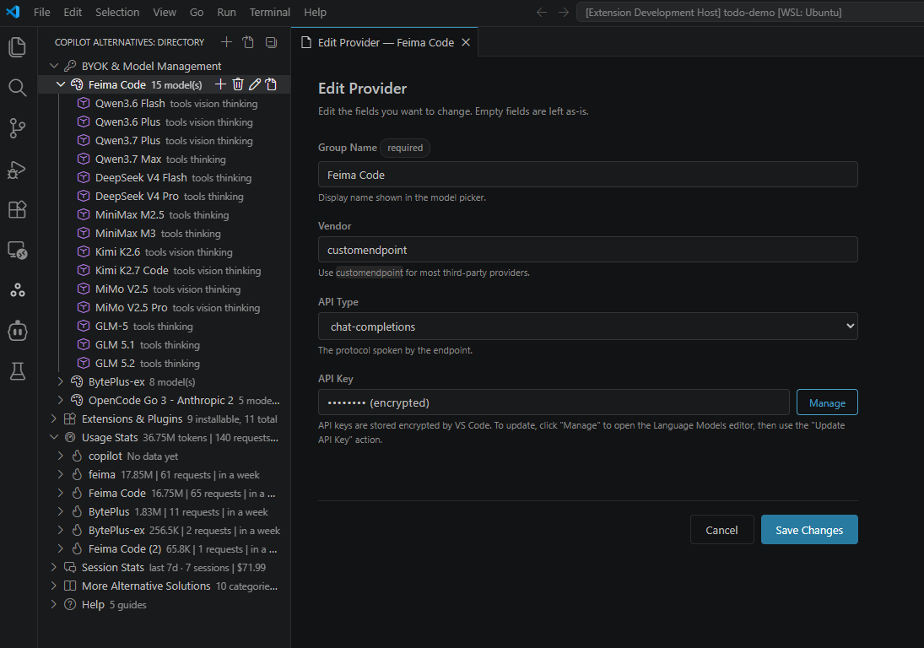The image size is (924, 648).
Task: Click the key icon beside BYOK & Model Management
Action: pyautogui.click(x=70, y=66)
